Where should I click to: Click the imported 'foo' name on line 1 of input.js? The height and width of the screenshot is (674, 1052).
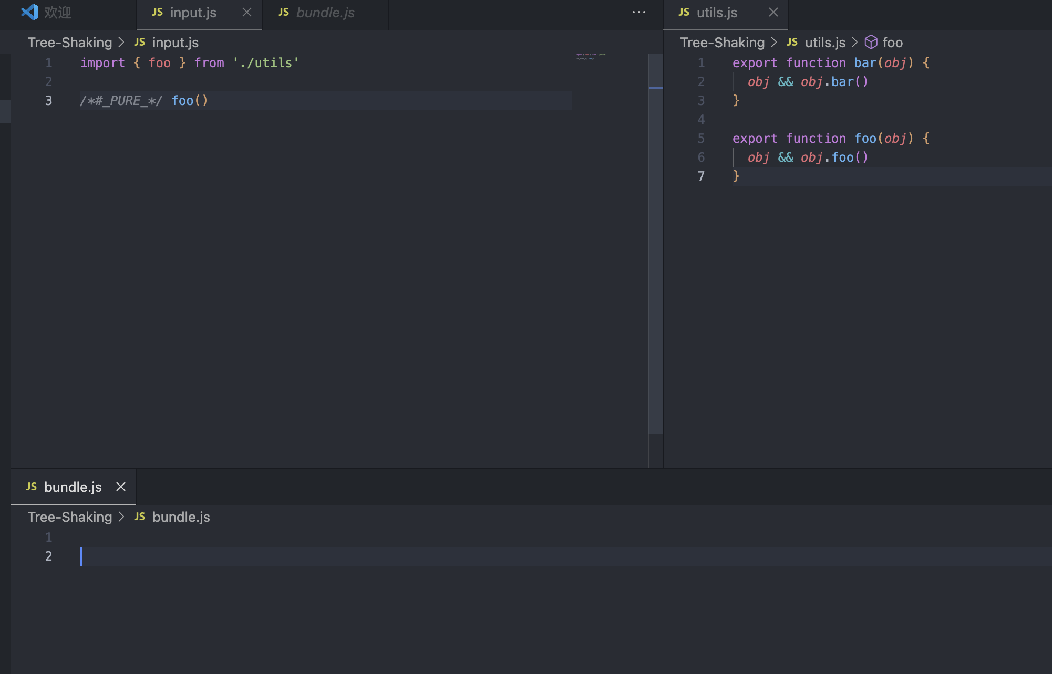pos(160,63)
